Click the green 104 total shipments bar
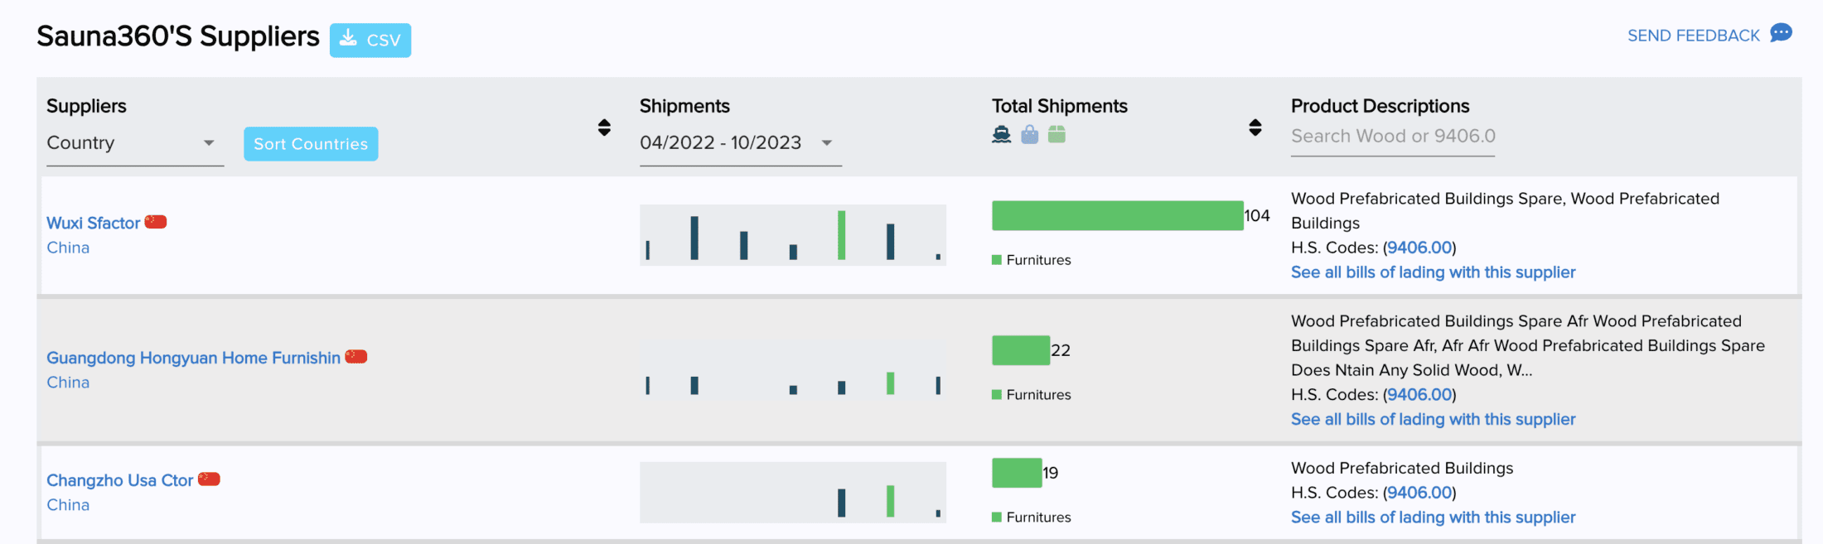The image size is (1823, 544). coord(1118,215)
